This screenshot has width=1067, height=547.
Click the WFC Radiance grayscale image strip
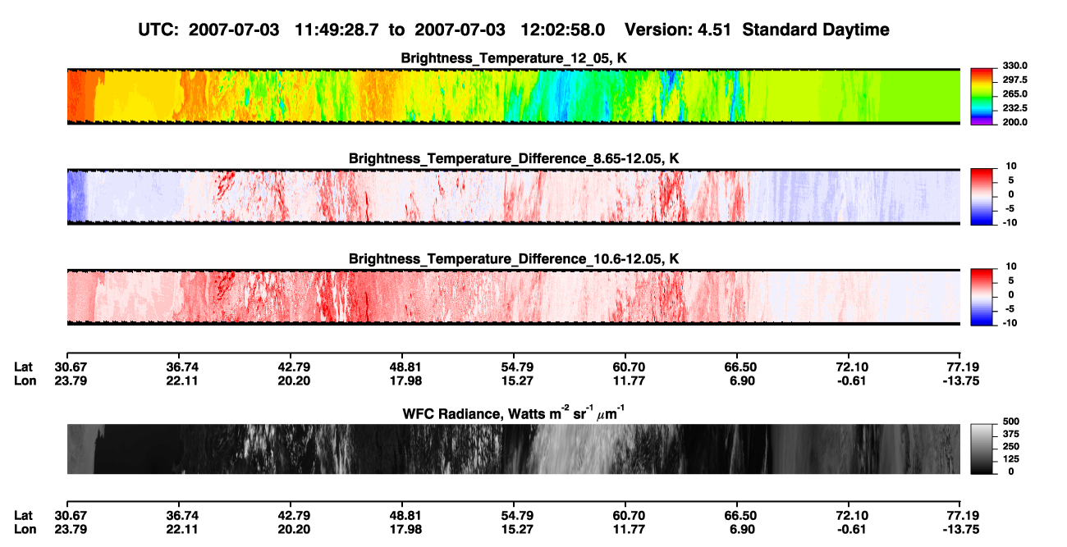(x=513, y=449)
